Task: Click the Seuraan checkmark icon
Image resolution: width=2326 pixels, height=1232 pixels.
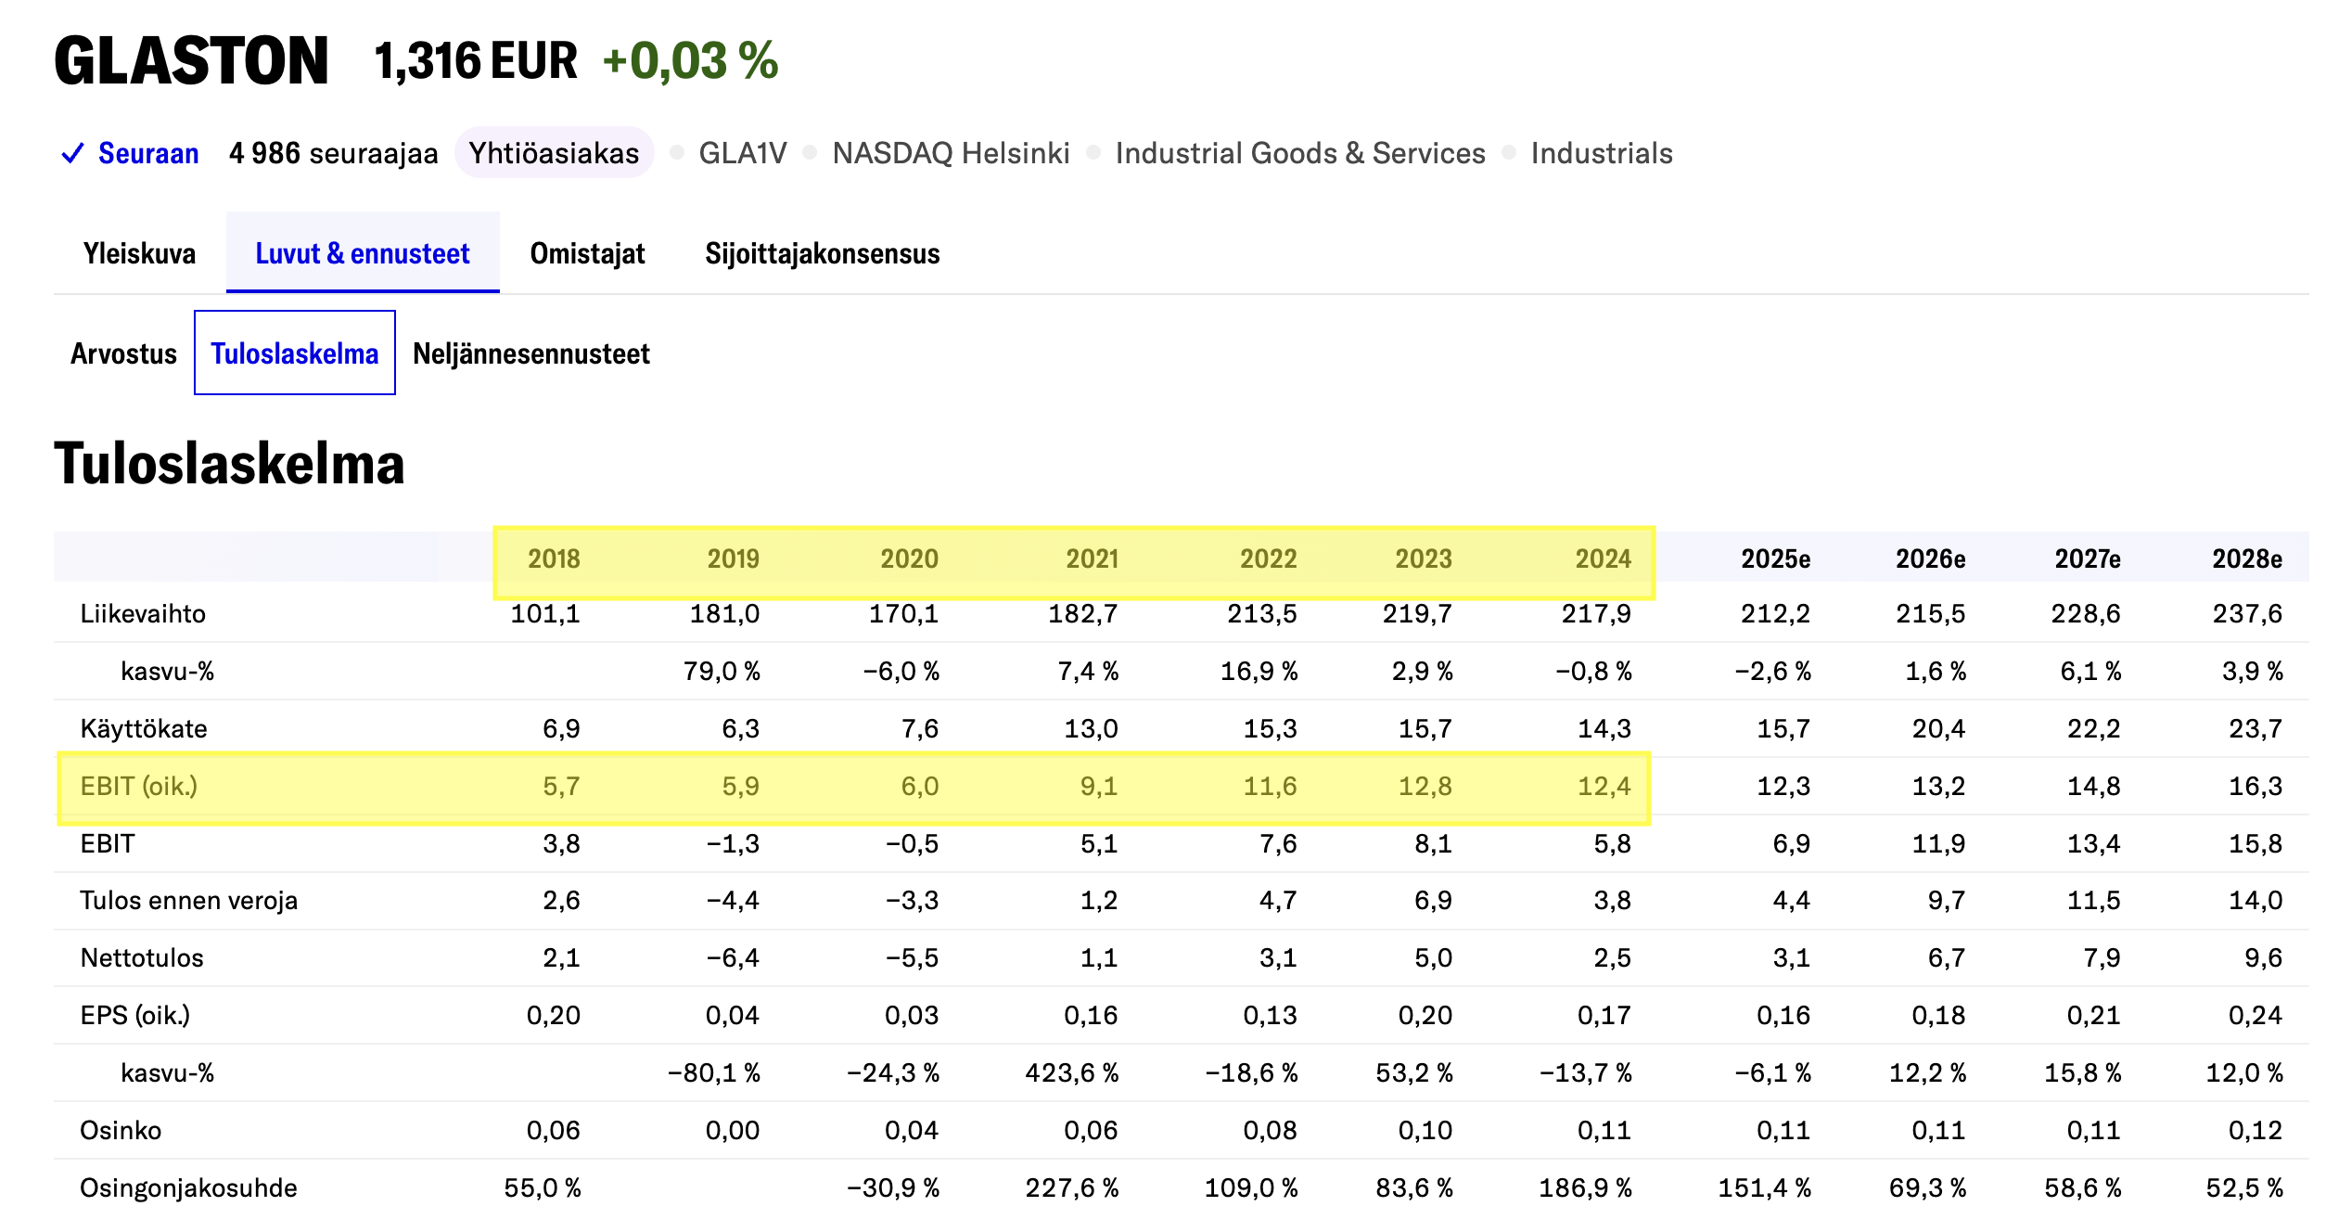Action: tap(72, 153)
